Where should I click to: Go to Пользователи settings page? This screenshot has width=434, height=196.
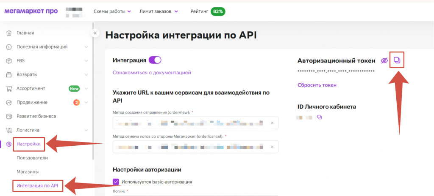32,158
